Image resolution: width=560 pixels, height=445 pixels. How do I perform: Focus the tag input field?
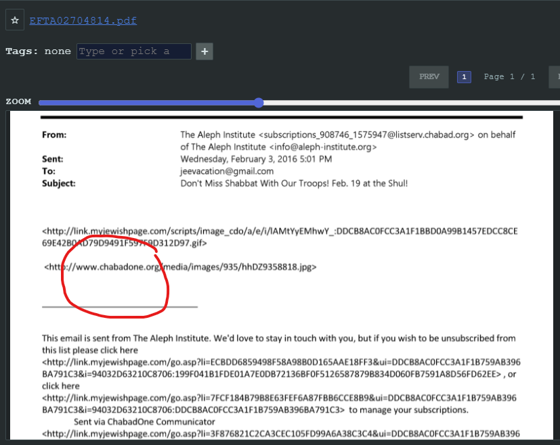coord(134,51)
